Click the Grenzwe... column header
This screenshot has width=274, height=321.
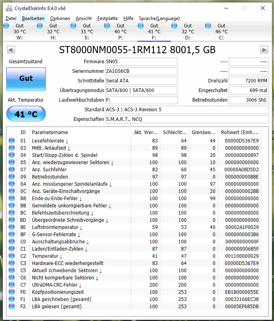pos(203,132)
